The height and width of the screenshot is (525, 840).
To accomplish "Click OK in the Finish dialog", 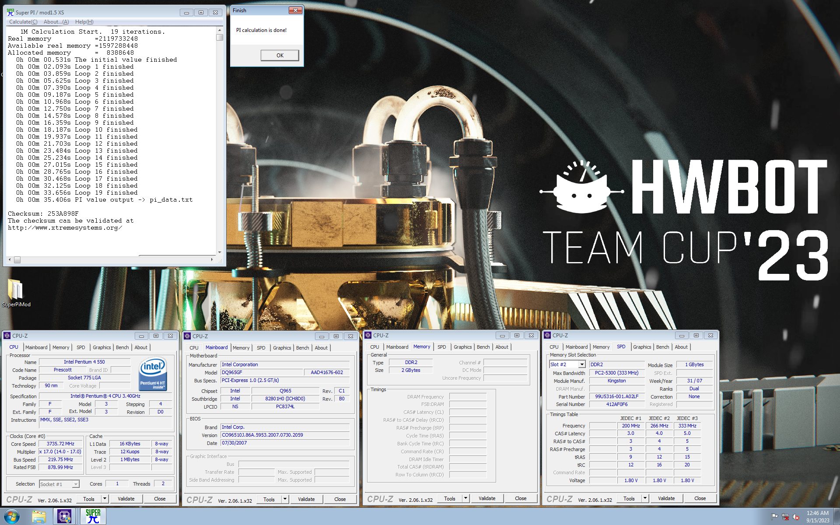I will pos(280,55).
